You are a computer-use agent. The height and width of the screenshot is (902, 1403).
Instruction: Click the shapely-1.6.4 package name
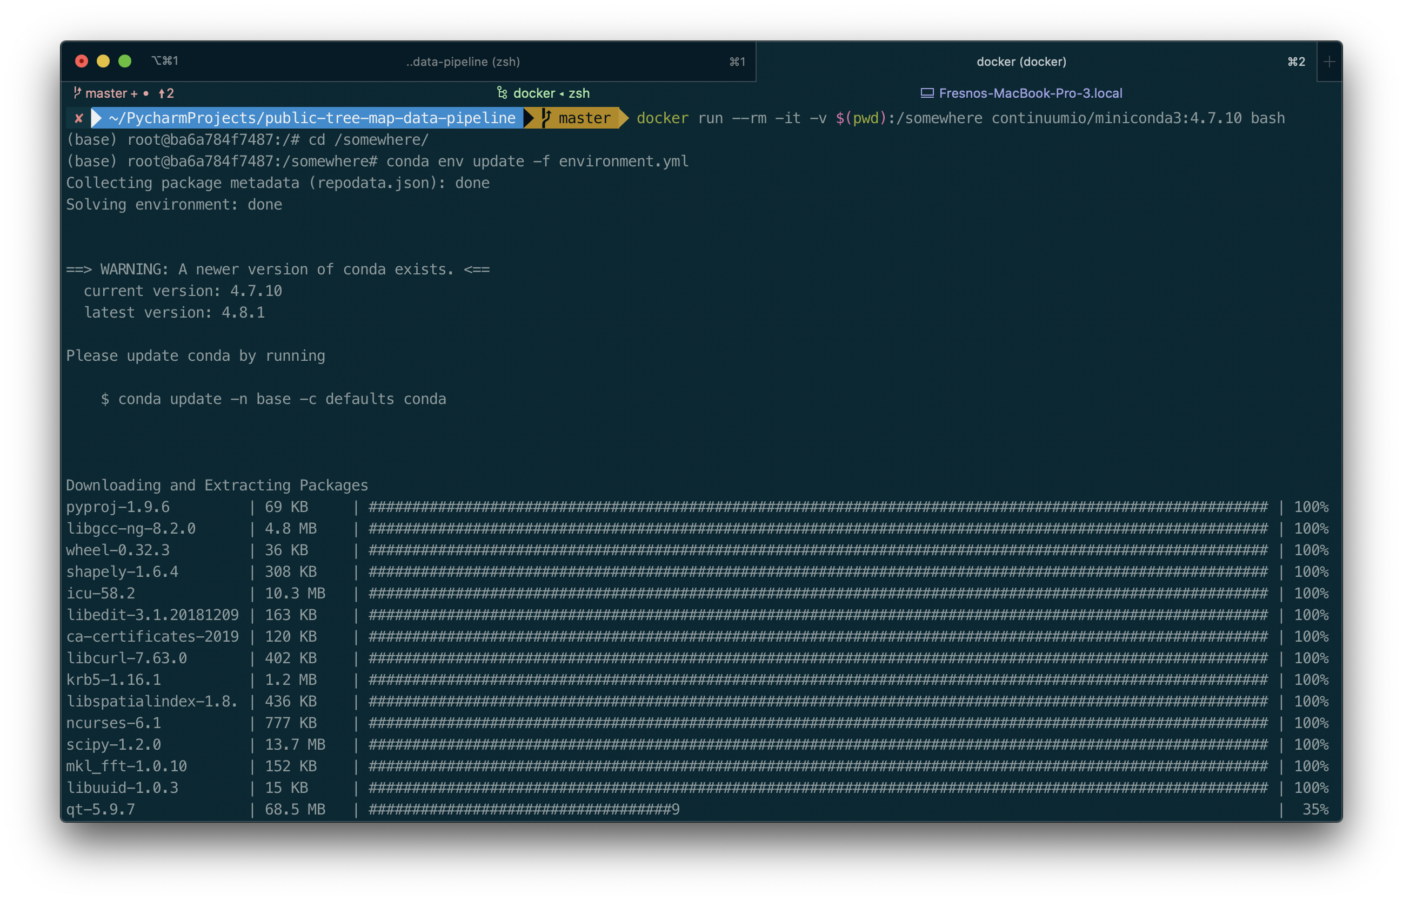[x=122, y=571]
